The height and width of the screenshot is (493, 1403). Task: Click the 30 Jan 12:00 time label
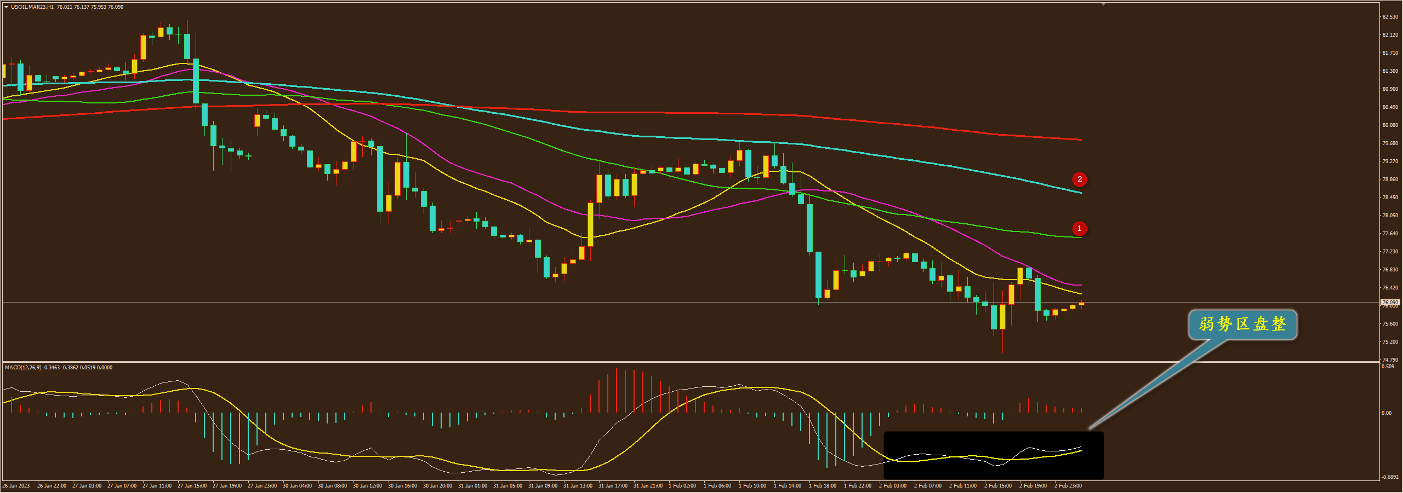tap(367, 486)
